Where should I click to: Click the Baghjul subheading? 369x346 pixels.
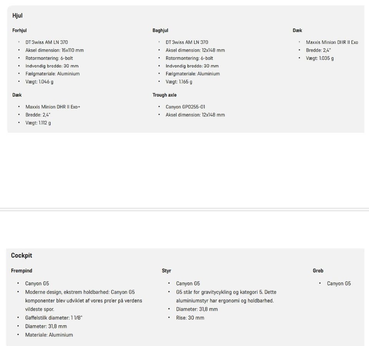pos(160,30)
